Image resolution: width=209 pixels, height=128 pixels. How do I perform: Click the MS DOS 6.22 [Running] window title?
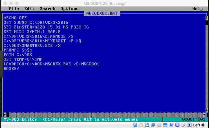coord(104,3)
